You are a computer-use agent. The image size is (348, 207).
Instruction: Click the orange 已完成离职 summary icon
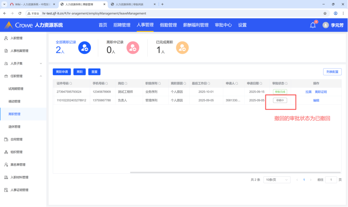coord(182,48)
